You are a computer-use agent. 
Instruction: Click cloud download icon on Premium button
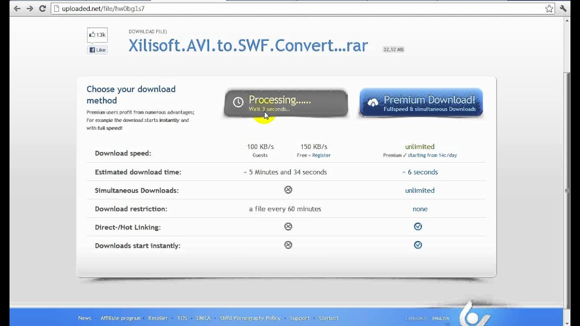pos(372,102)
